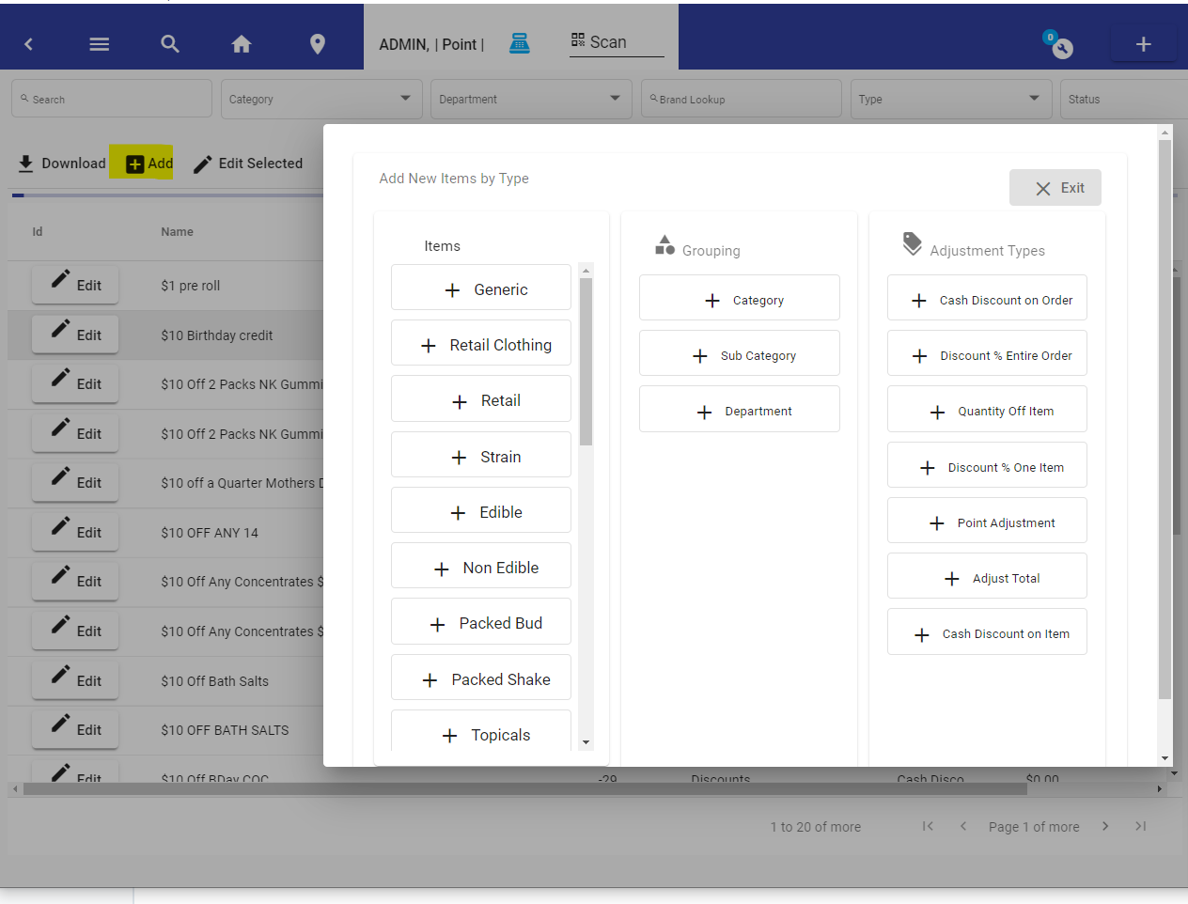Add a new Retail Clothing item
The image size is (1188, 904).
click(x=481, y=345)
